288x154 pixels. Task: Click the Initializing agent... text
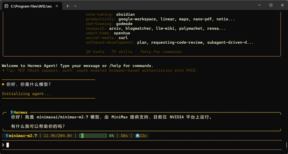click(x=26, y=94)
